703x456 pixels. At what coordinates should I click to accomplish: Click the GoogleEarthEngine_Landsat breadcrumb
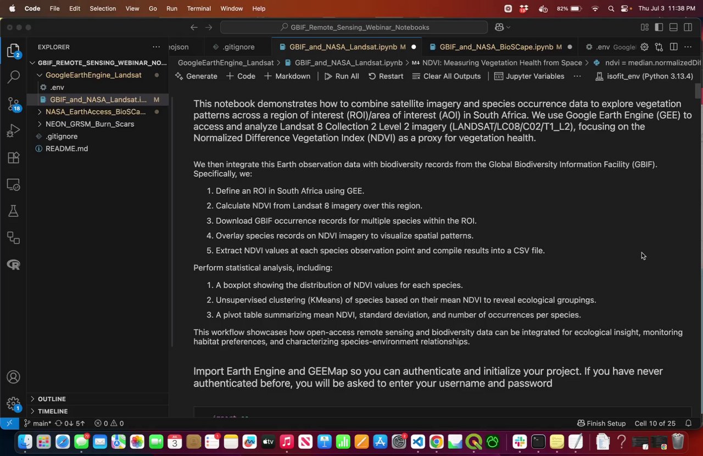tap(225, 63)
